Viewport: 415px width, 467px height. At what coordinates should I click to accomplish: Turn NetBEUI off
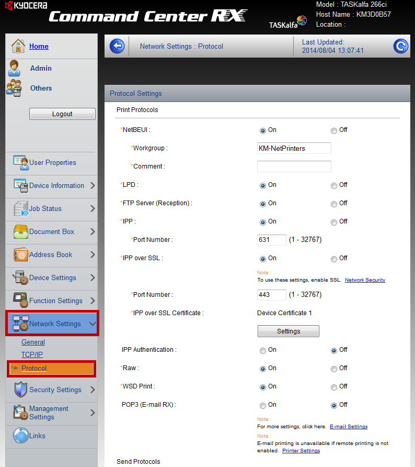coord(334,131)
